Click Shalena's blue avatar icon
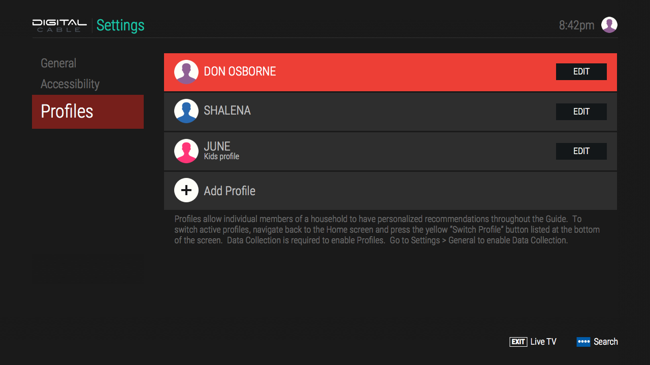650x365 pixels. point(186,111)
